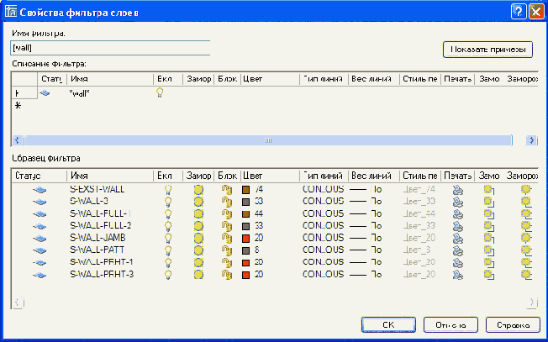Toggle the On light bulb for S-WALL-PFHT-3
This screenshot has width=548, height=342.
(168, 274)
